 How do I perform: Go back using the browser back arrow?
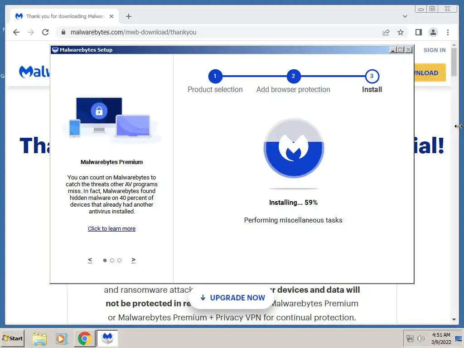[x=16, y=32]
